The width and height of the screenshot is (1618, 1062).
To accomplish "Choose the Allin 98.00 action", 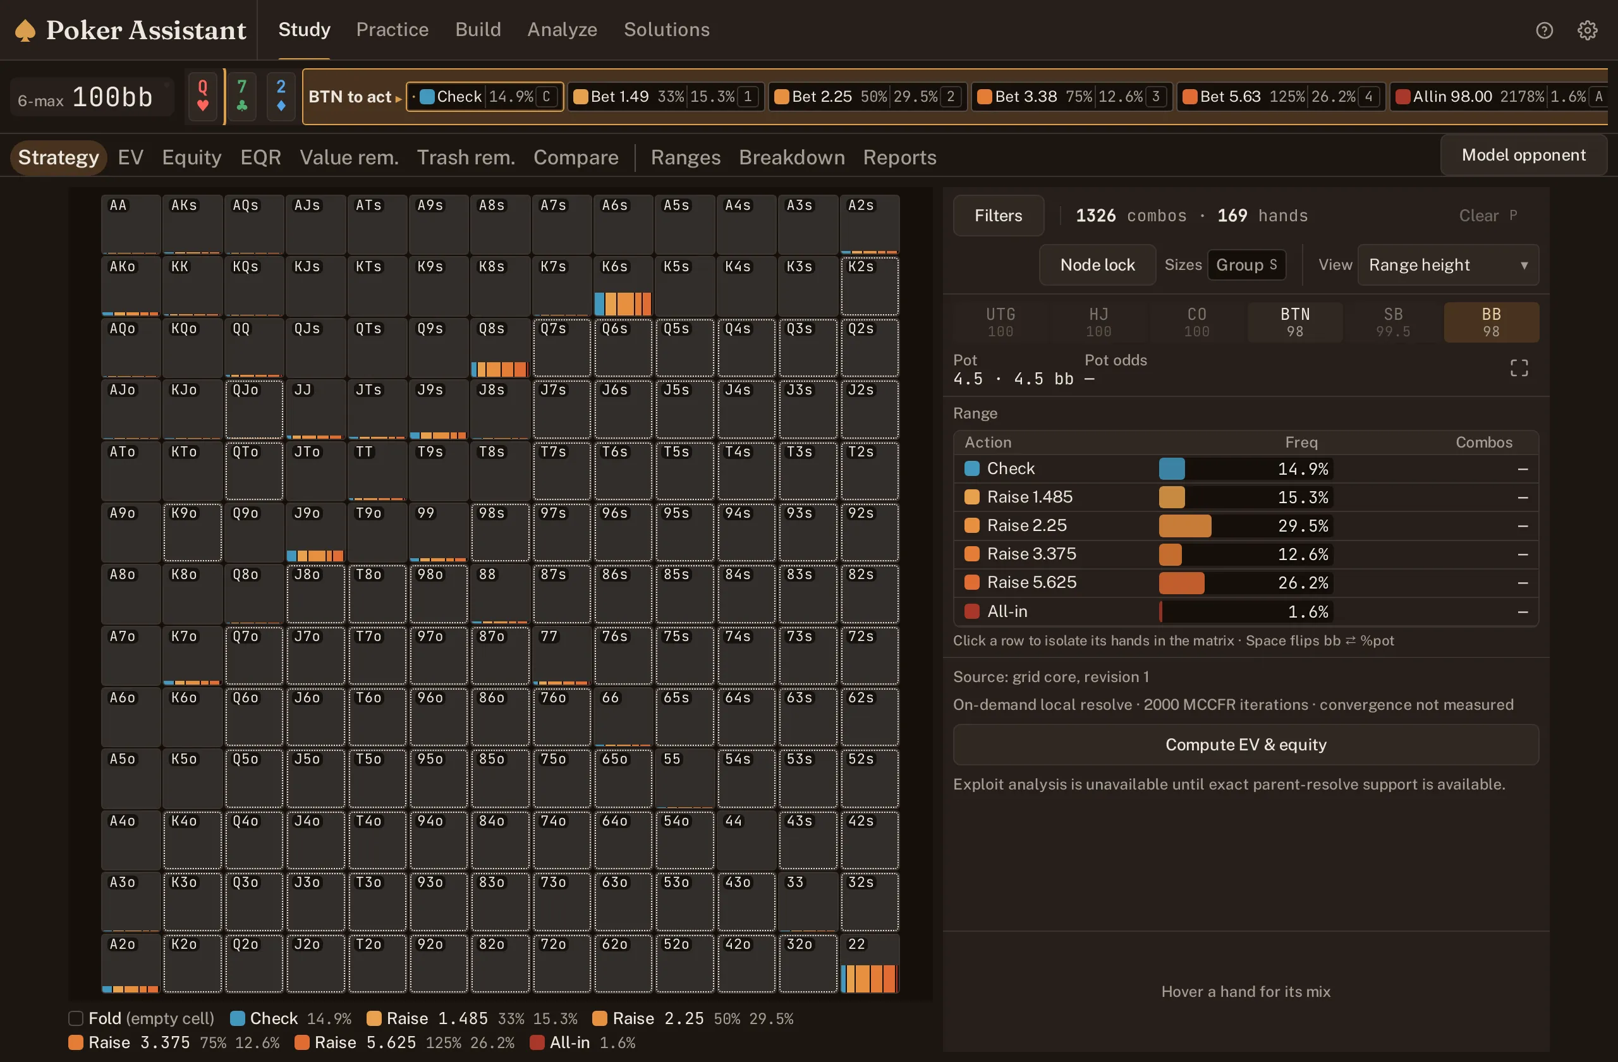I will (x=1499, y=97).
